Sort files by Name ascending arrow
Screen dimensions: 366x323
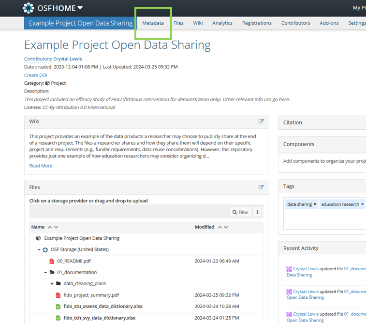[x=49, y=227]
